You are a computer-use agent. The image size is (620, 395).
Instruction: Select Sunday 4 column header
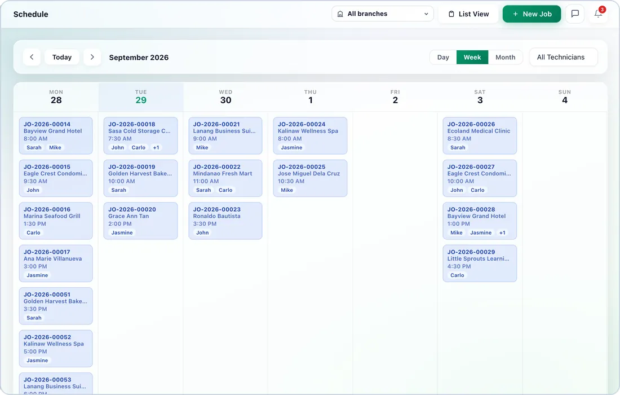[x=565, y=97]
